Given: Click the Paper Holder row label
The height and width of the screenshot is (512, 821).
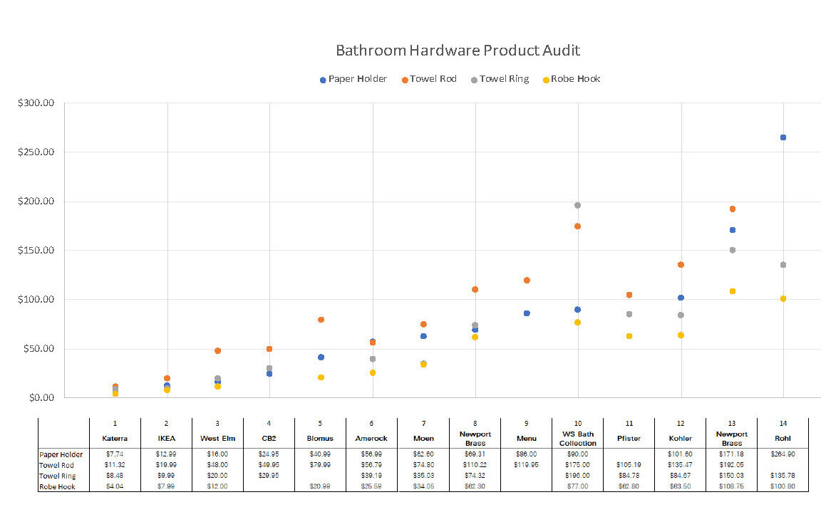Looking at the screenshot, I should click(x=61, y=455).
